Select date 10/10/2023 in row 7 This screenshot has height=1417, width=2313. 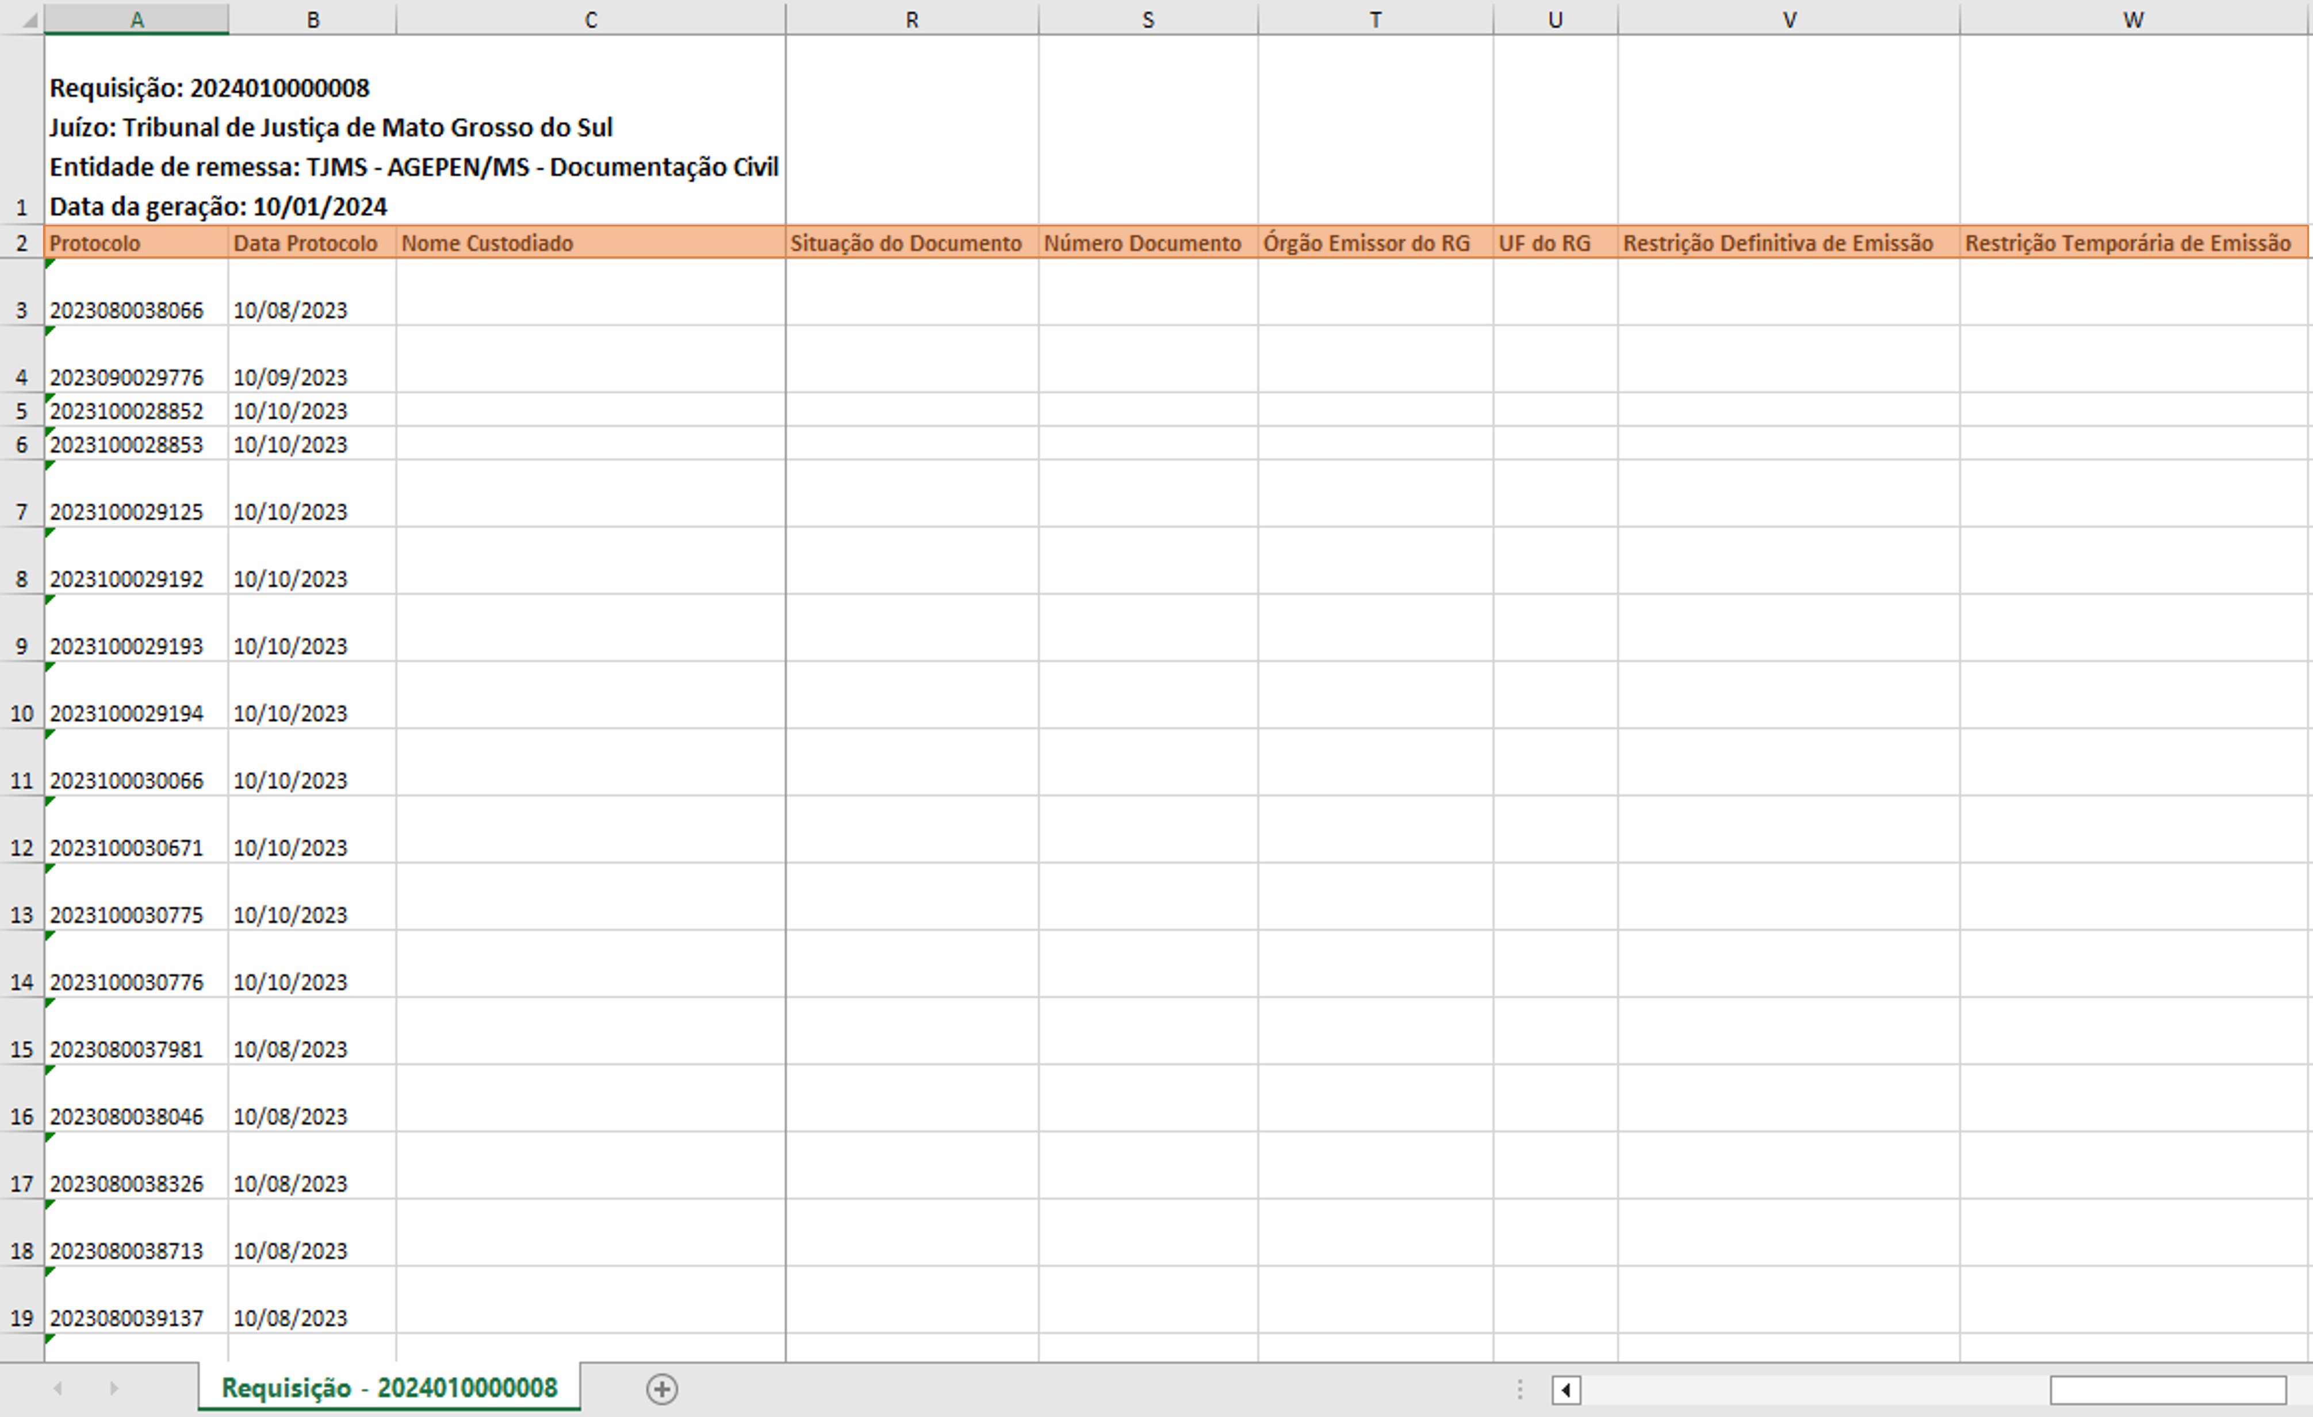[x=313, y=494]
